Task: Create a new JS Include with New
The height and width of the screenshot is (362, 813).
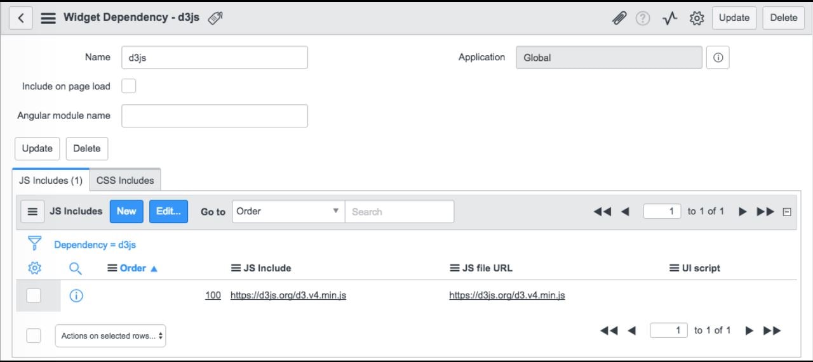Action: tap(126, 211)
